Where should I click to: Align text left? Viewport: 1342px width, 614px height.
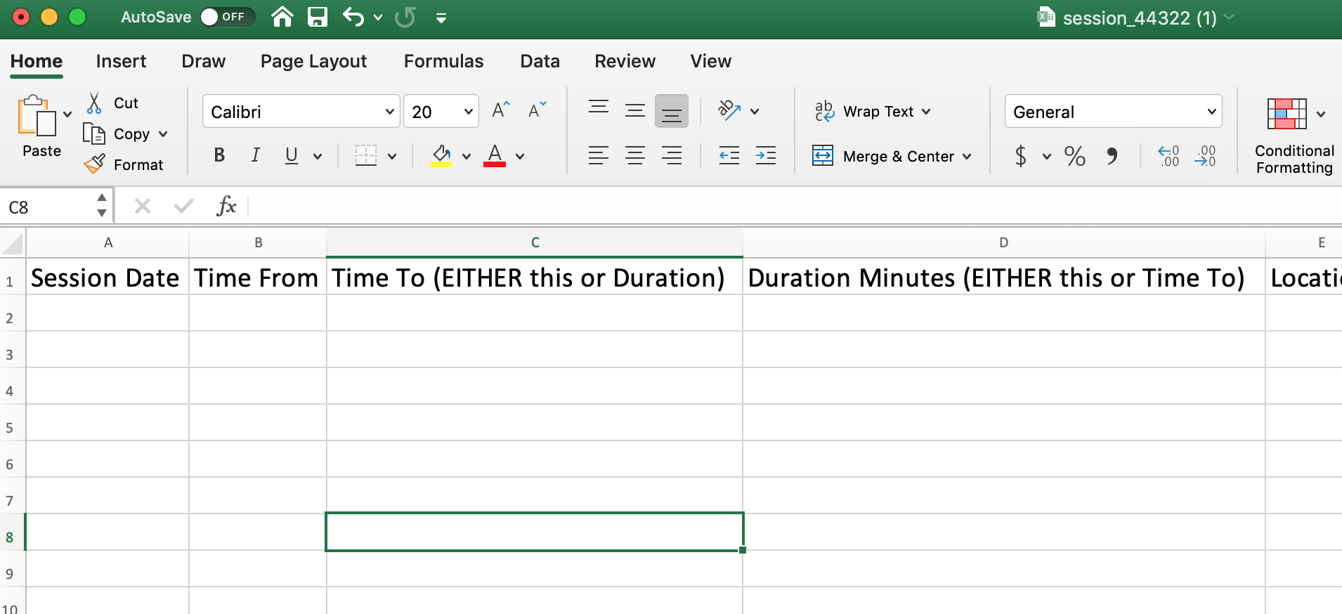pyautogui.click(x=599, y=155)
